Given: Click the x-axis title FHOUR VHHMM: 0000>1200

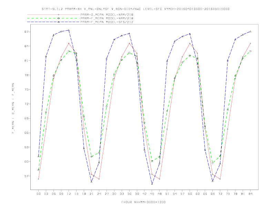Looking at the screenshot, I should click(x=143, y=202).
